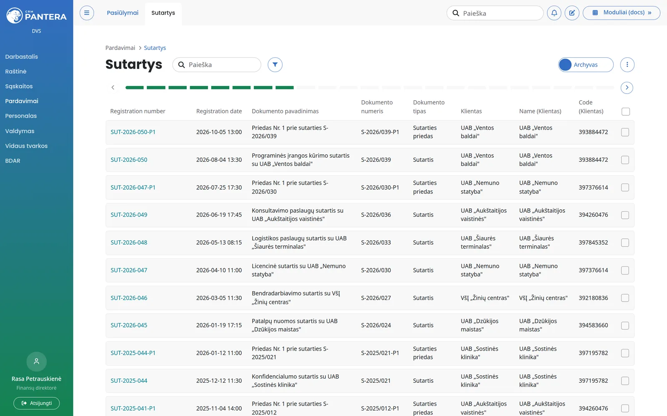The image size is (667, 416).
Task: Click the horizontal column scroll progress bar
Action: 369,88
